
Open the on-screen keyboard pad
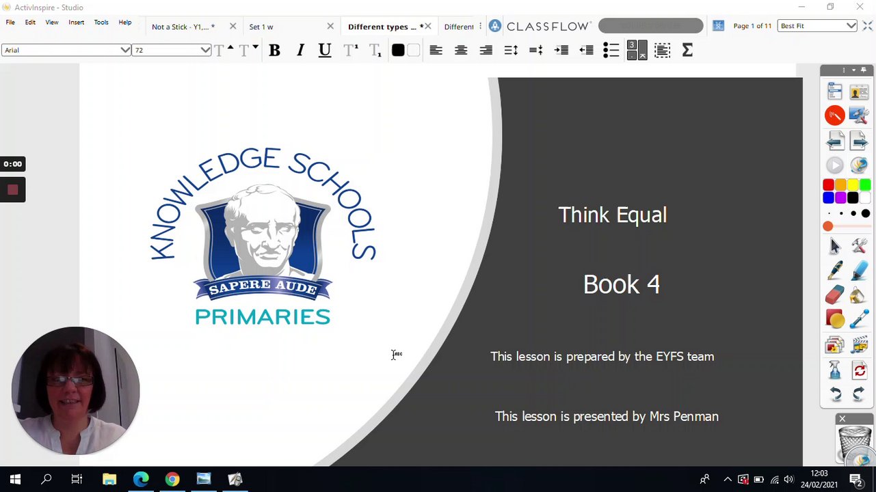[637, 51]
